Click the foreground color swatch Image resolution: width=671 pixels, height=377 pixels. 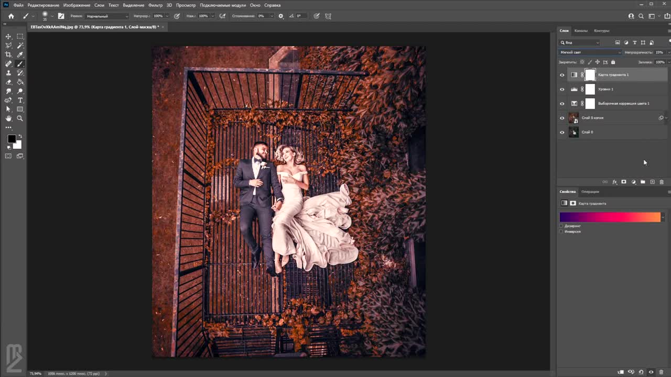click(x=12, y=139)
